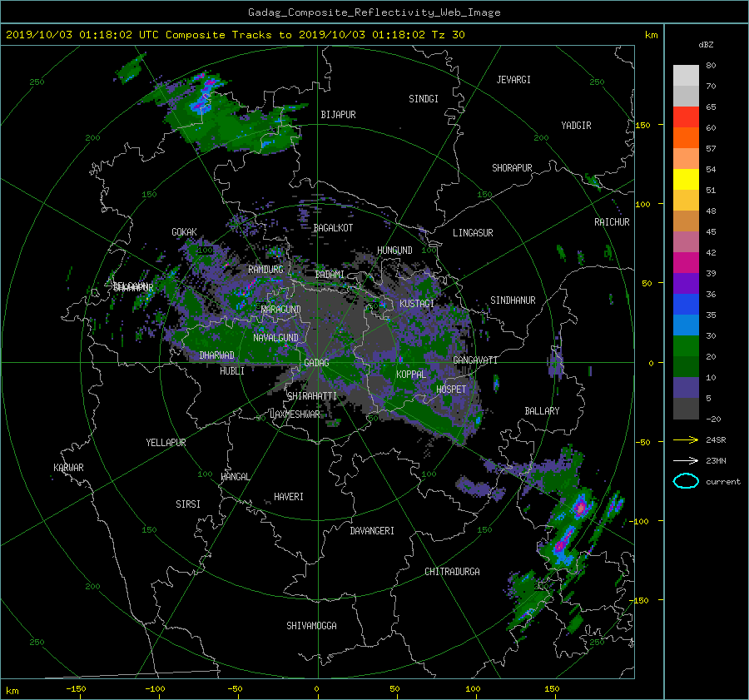
Task: Select the yellow 54 dBZ color swatch
Action: 686,179
